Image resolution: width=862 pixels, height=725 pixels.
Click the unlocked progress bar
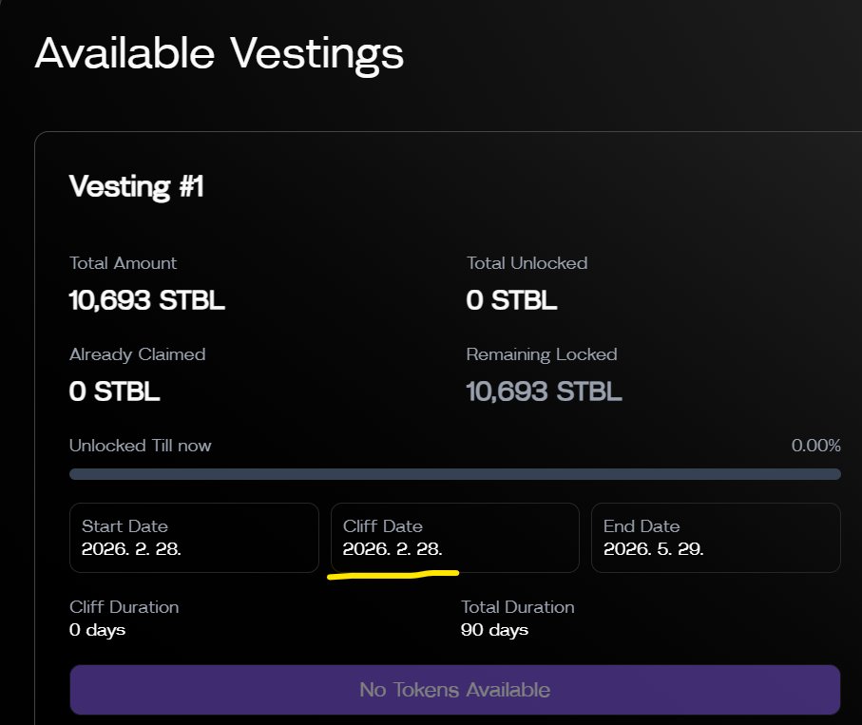[x=454, y=473]
